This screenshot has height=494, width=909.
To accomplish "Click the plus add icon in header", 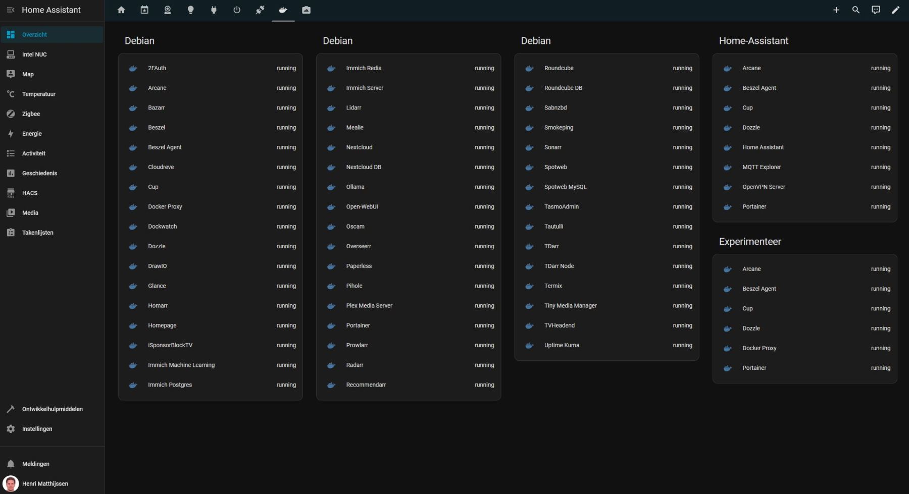I will click(x=836, y=10).
